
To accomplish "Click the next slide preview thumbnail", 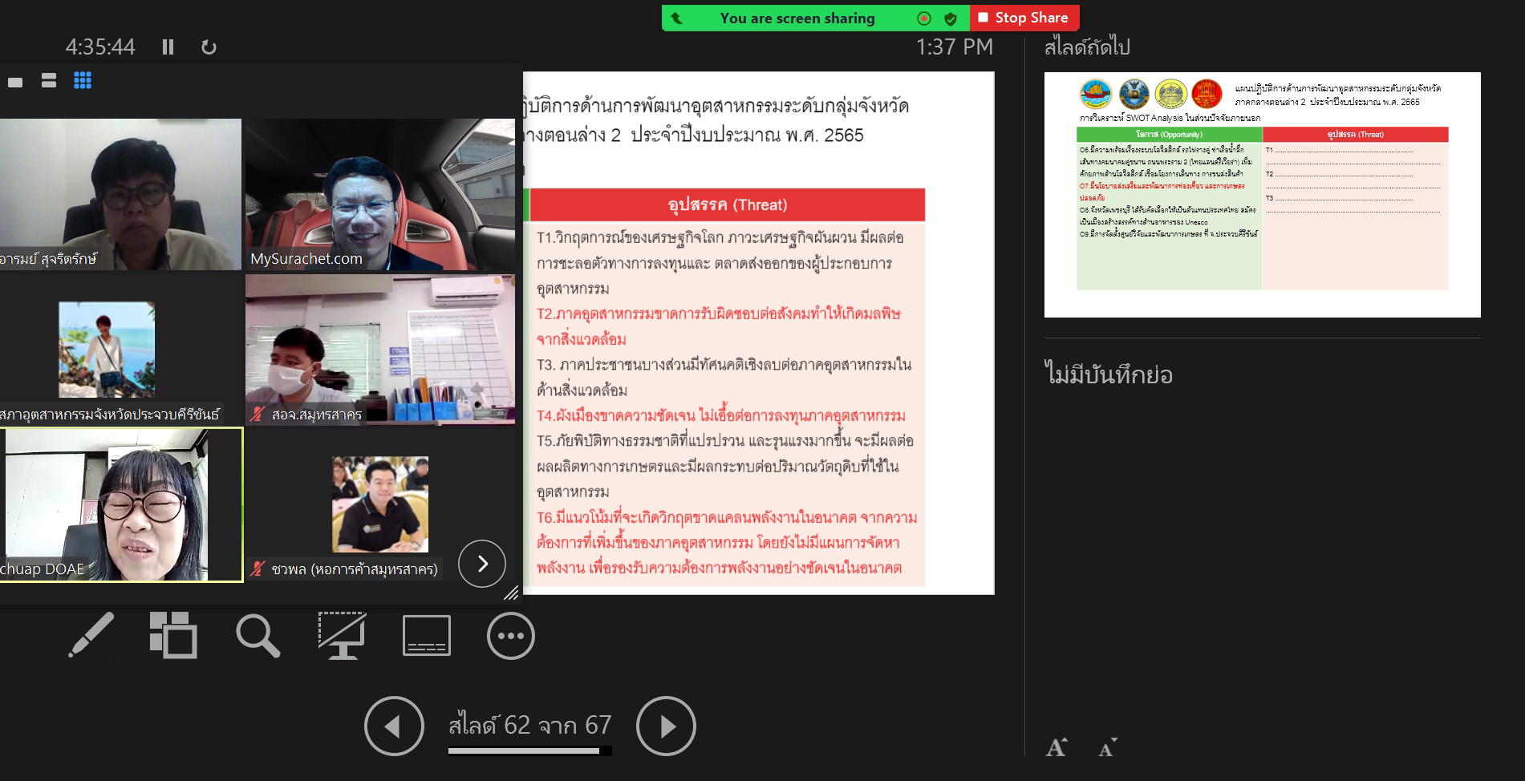I will pyautogui.click(x=1262, y=195).
